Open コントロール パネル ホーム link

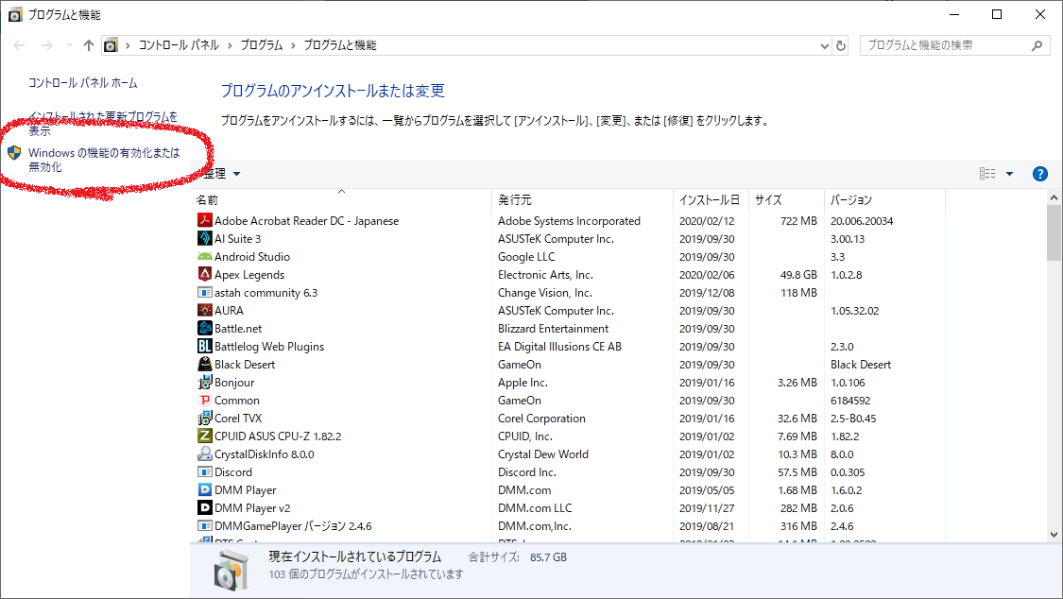[x=83, y=82]
